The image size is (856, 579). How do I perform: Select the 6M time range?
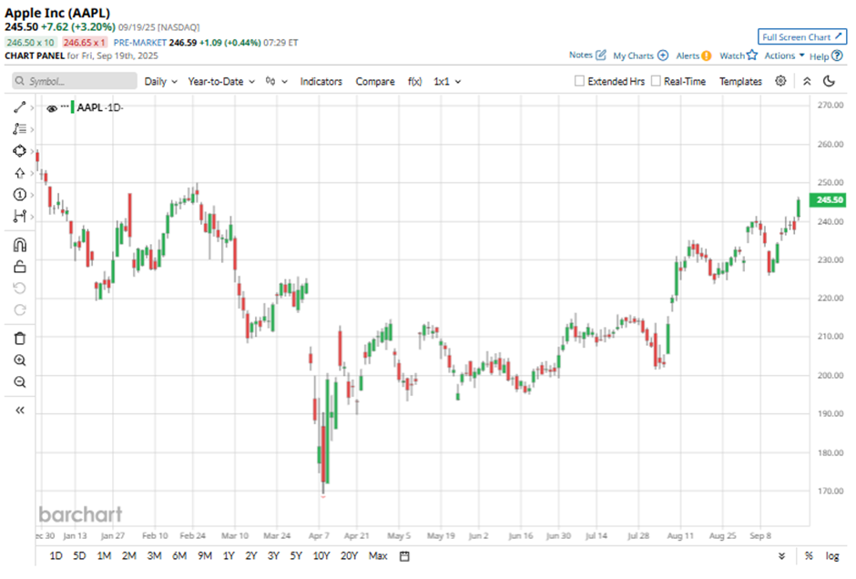[x=178, y=555]
